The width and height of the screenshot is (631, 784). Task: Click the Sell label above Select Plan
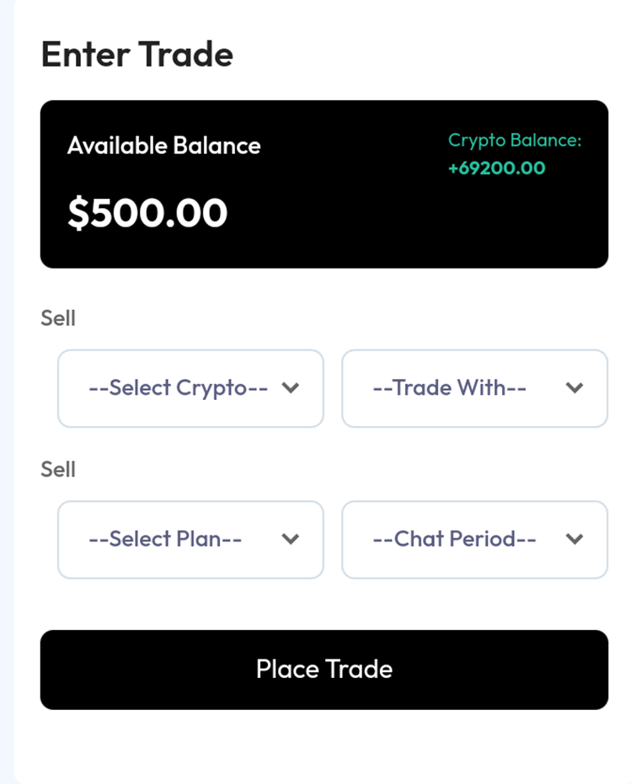[58, 469]
